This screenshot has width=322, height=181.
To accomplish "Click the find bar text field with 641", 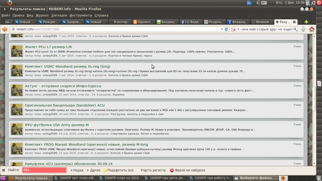I will pos(44,170).
